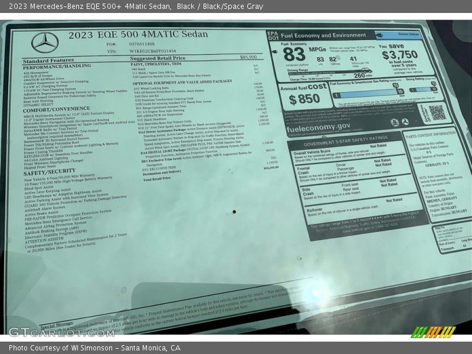
Task: Open the fueleconomy.gov link
Action: 318,127
